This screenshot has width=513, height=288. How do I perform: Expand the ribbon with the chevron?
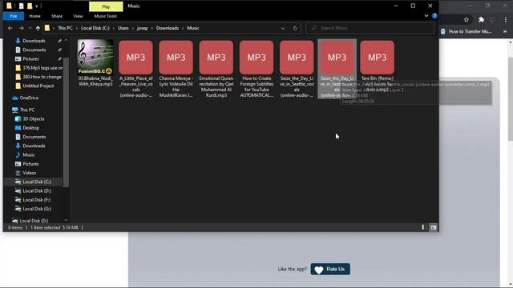click(x=426, y=16)
